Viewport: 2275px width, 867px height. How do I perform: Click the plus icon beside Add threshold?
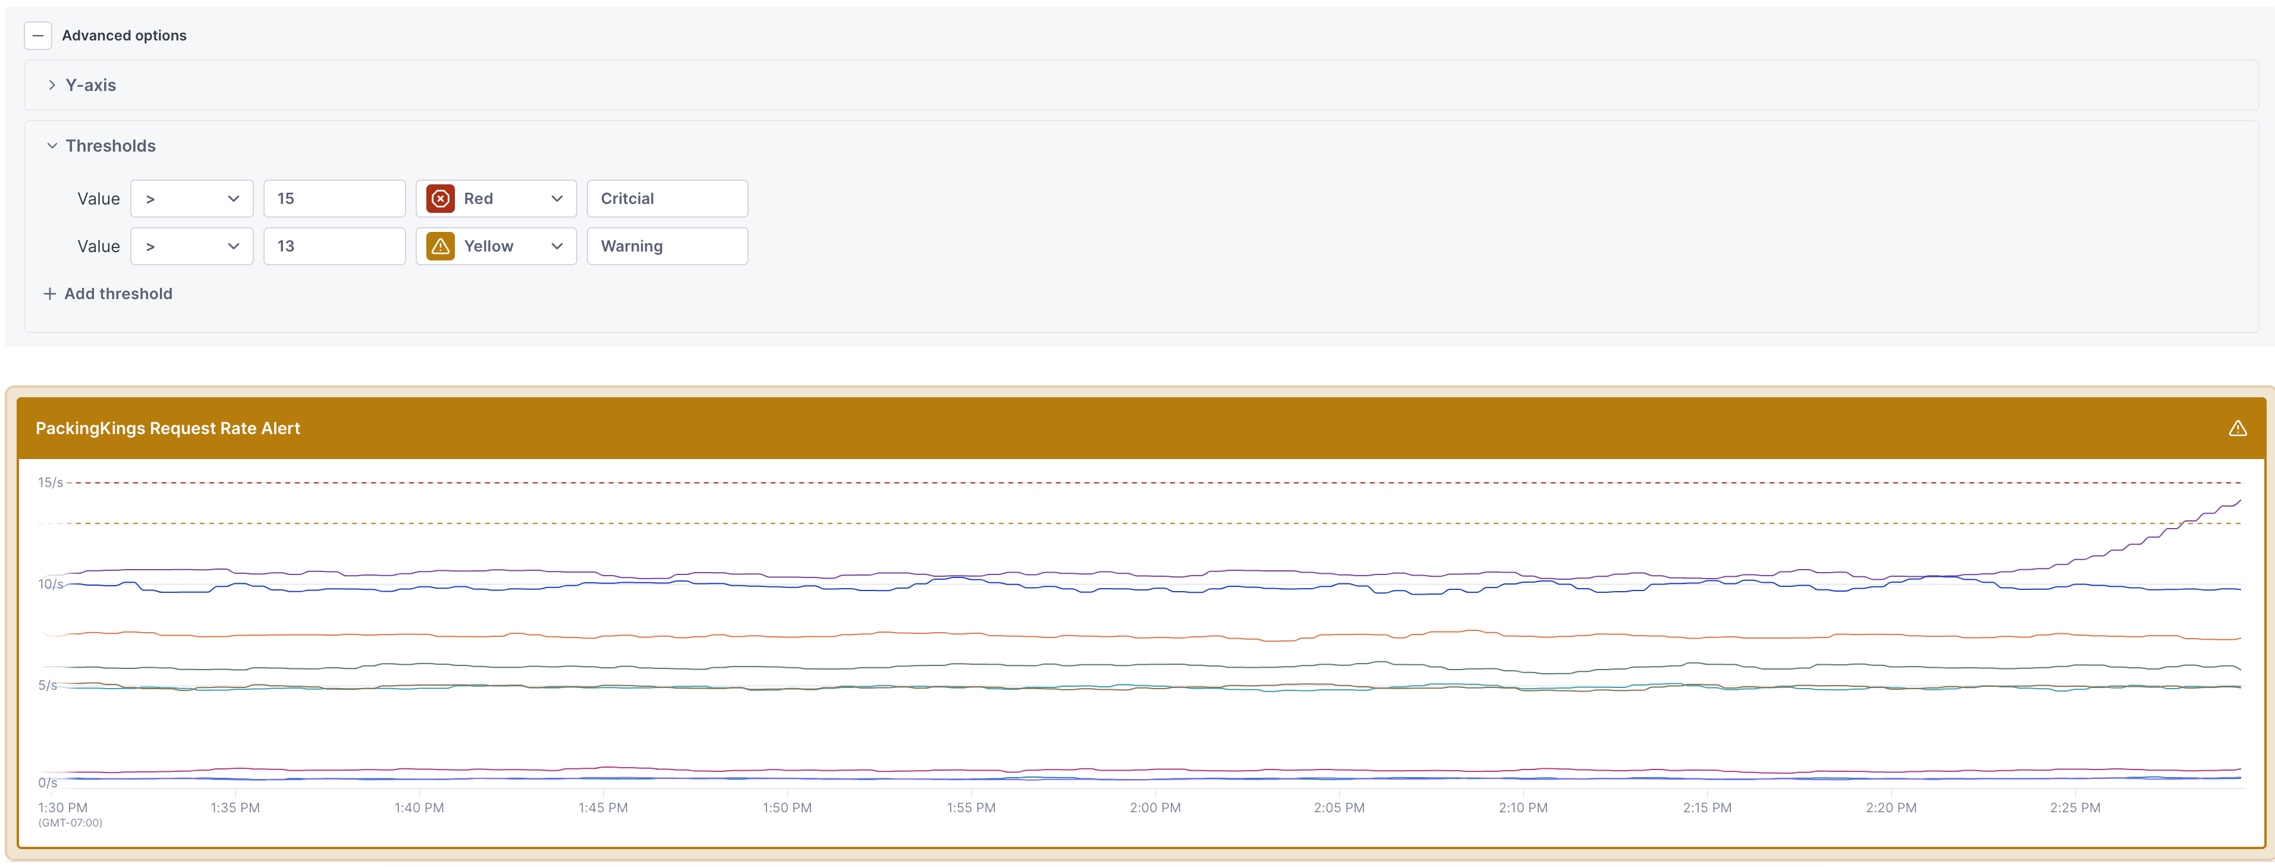[x=51, y=293]
